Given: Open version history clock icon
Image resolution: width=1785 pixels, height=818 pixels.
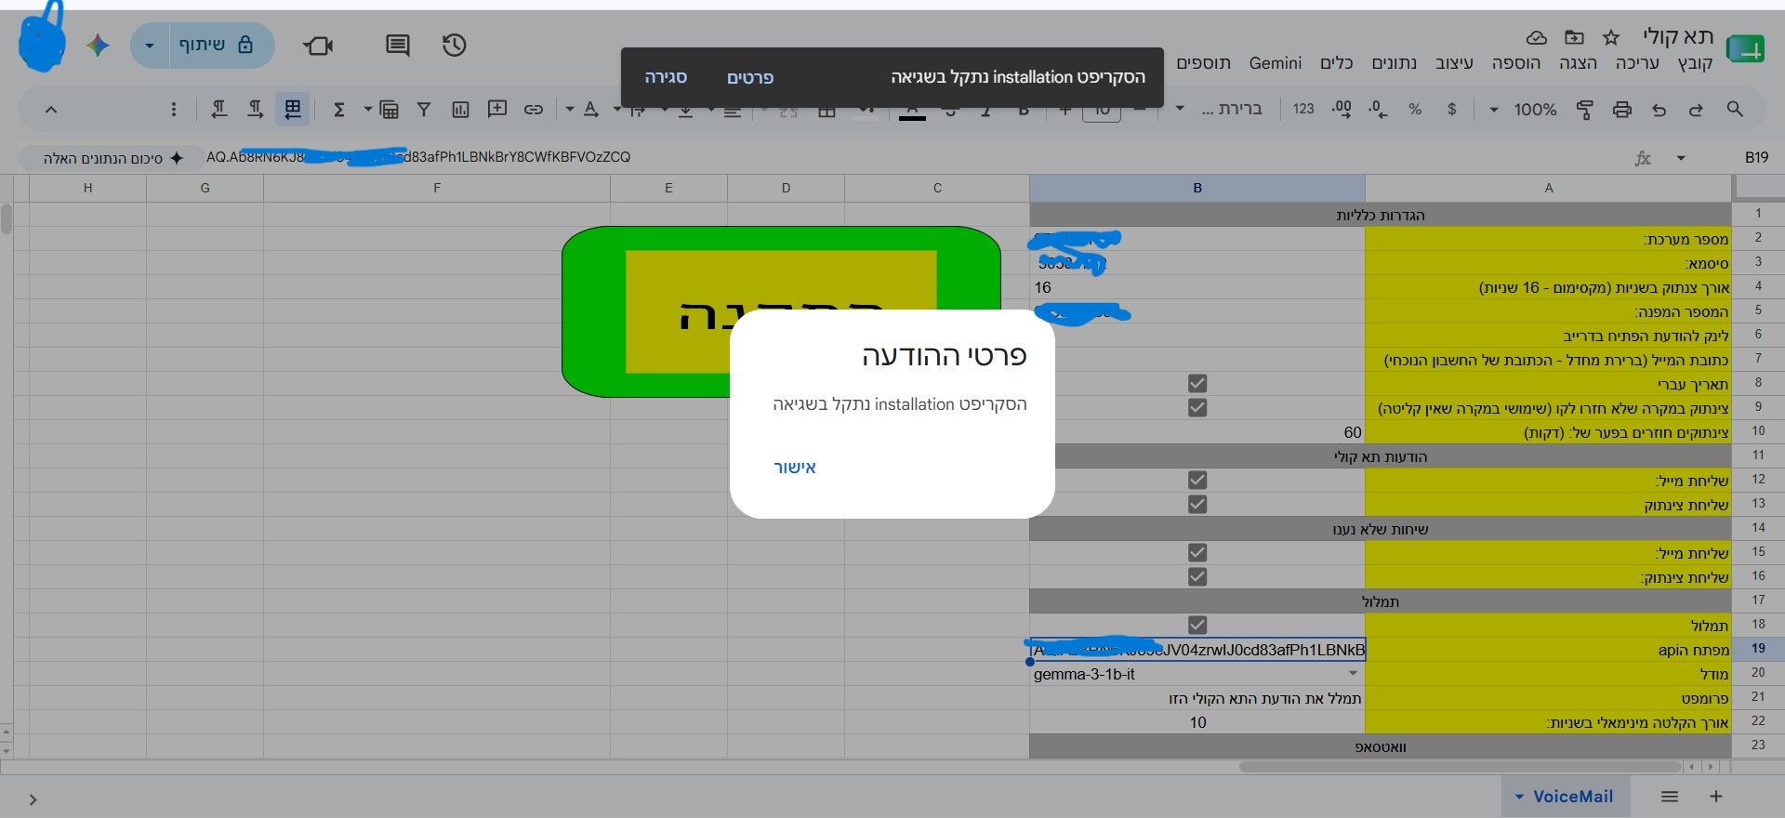Looking at the screenshot, I should [x=454, y=45].
